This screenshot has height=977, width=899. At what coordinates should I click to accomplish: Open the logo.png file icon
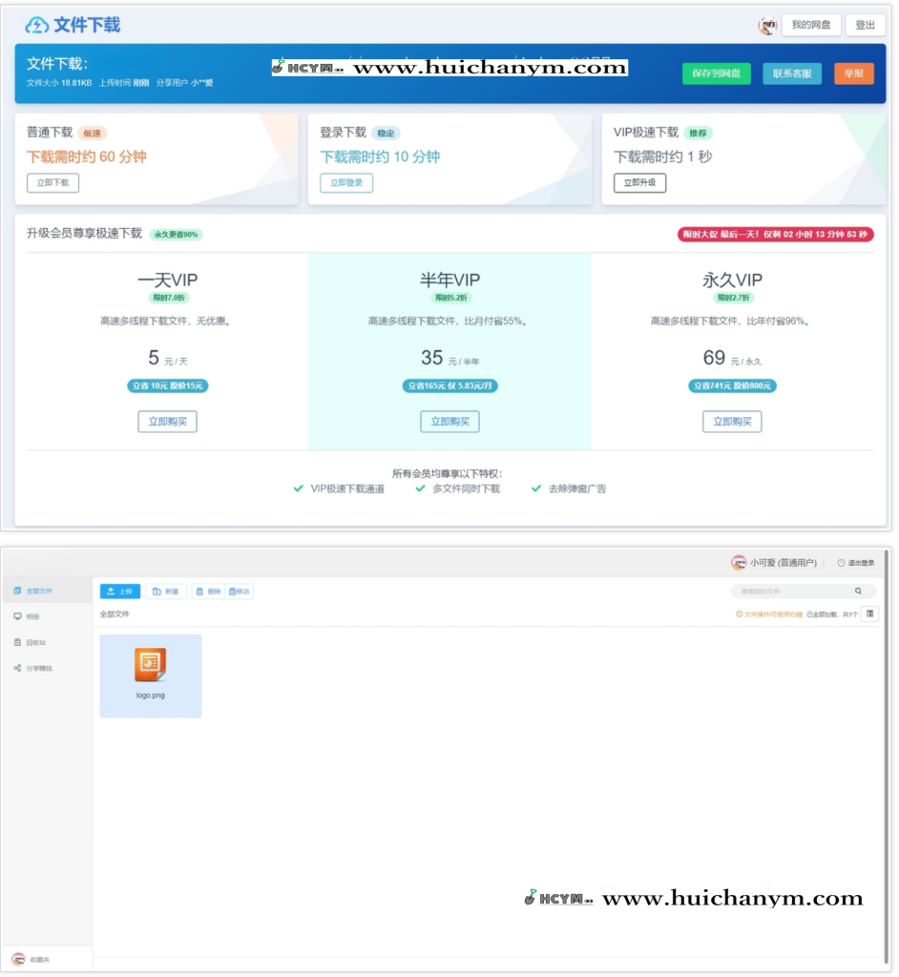tap(150, 666)
